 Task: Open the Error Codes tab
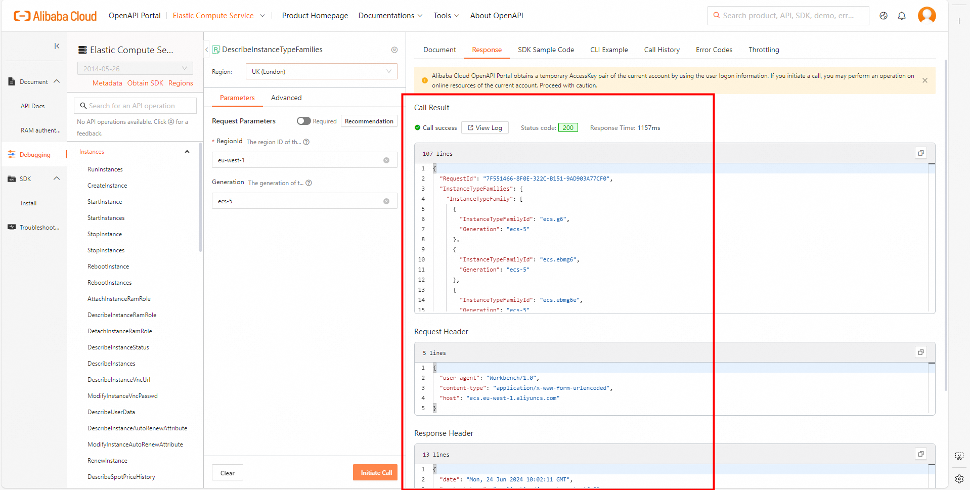[714, 50]
